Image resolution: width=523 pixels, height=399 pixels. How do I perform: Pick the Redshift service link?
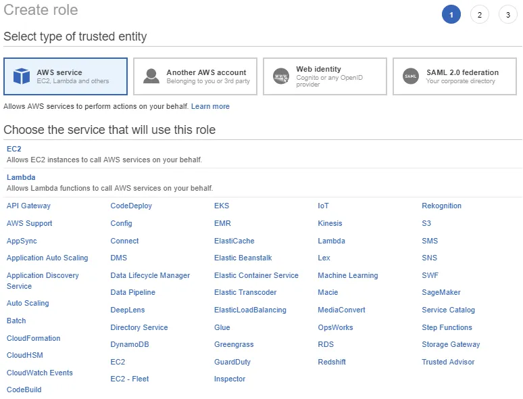pyautogui.click(x=332, y=362)
